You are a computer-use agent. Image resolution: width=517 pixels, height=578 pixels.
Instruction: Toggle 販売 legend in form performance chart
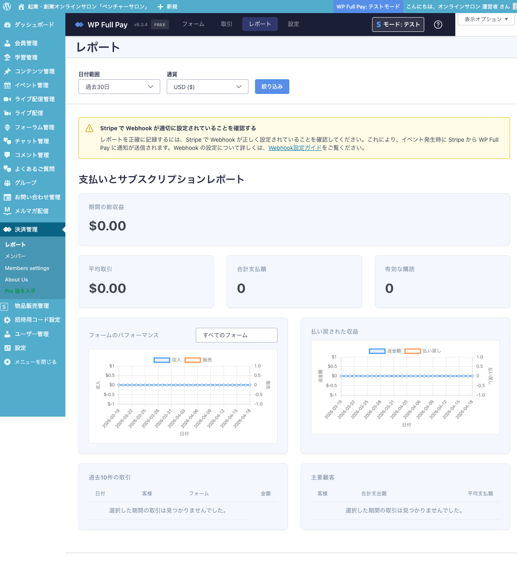192,360
